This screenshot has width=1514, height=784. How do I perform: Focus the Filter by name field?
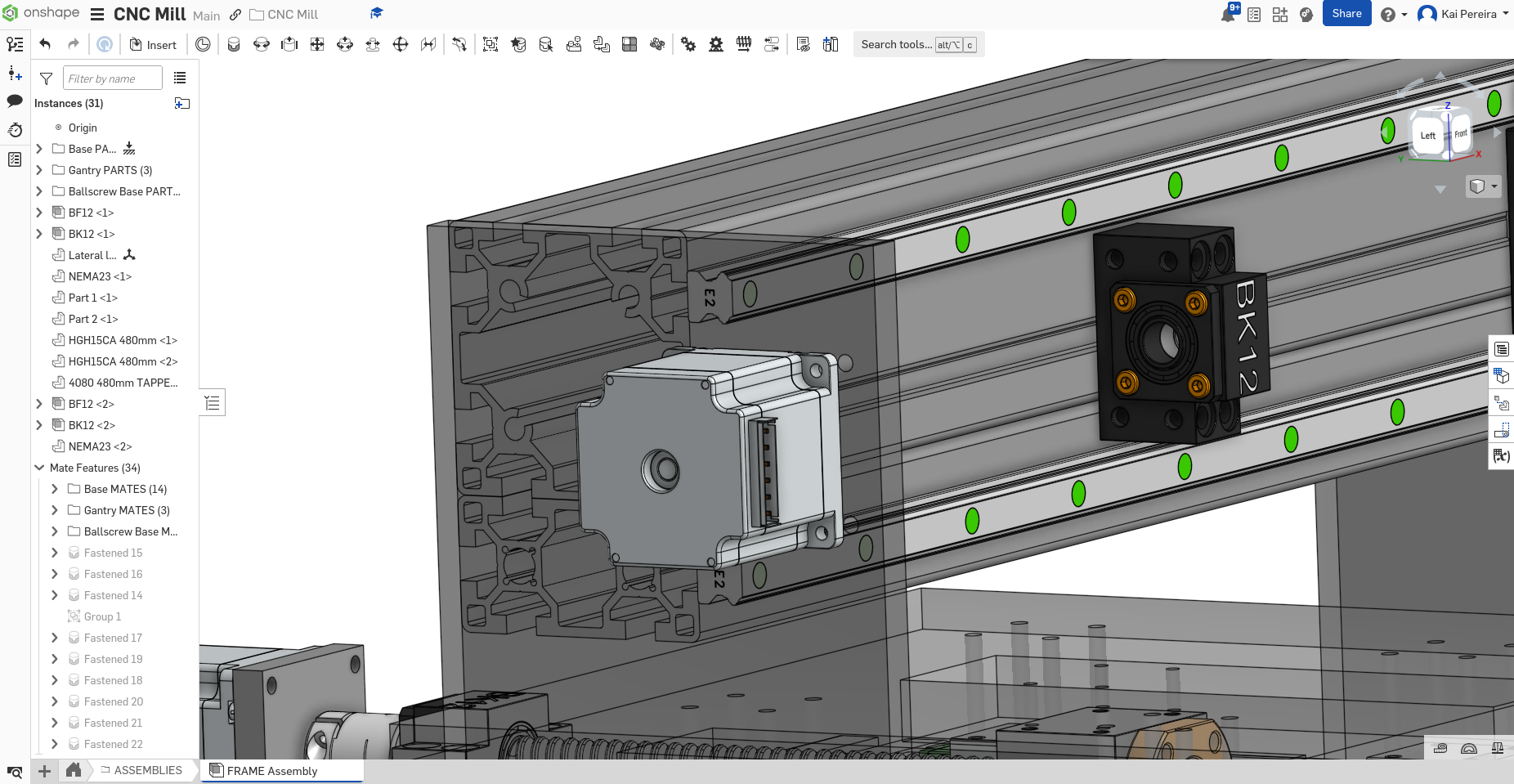[x=113, y=78]
